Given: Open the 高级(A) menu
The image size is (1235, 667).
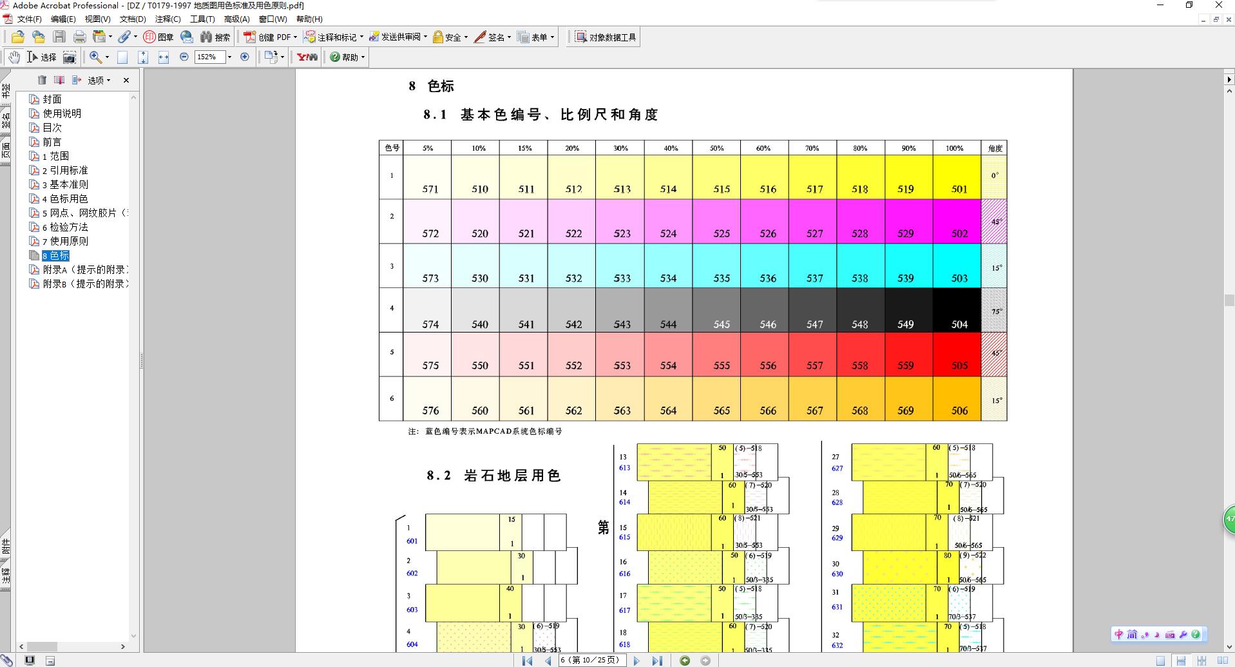Looking at the screenshot, I should [x=237, y=19].
